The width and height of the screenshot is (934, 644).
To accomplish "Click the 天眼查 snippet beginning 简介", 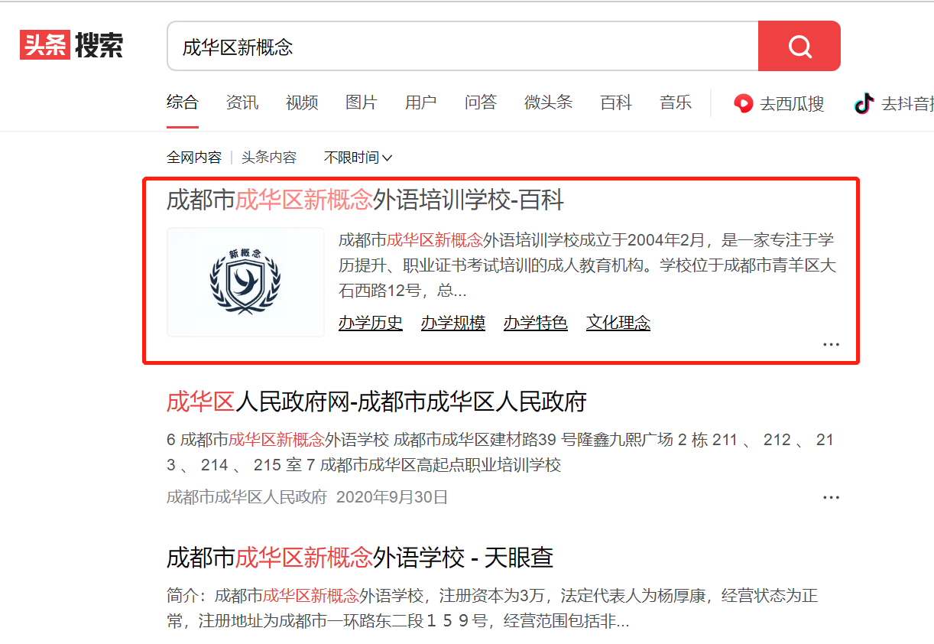I will tap(492, 608).
